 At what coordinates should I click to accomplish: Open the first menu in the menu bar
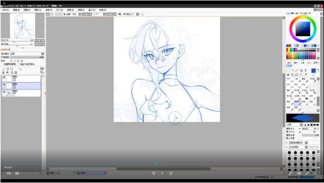pos(6,10)
